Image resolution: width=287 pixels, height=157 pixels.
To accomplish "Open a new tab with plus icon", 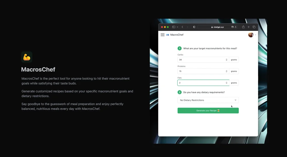I will tap(249, 27).
